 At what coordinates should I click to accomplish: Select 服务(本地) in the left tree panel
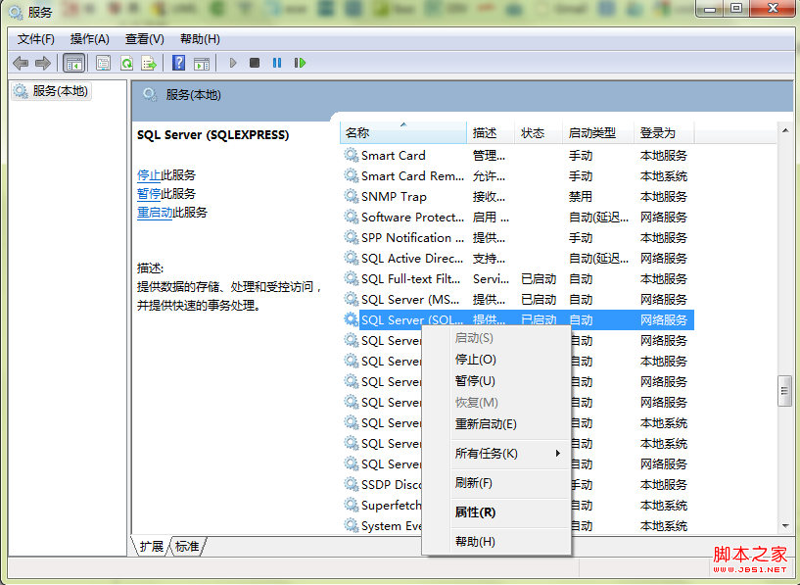point(60,91)
